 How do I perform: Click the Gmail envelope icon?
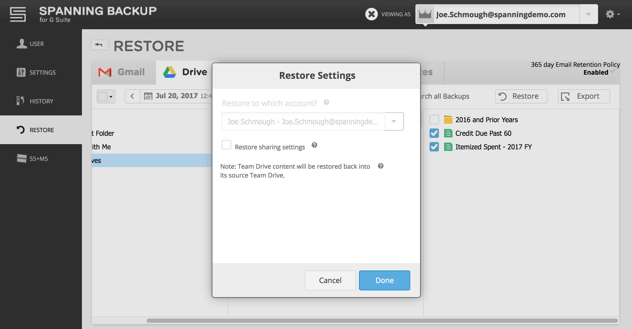105,72
